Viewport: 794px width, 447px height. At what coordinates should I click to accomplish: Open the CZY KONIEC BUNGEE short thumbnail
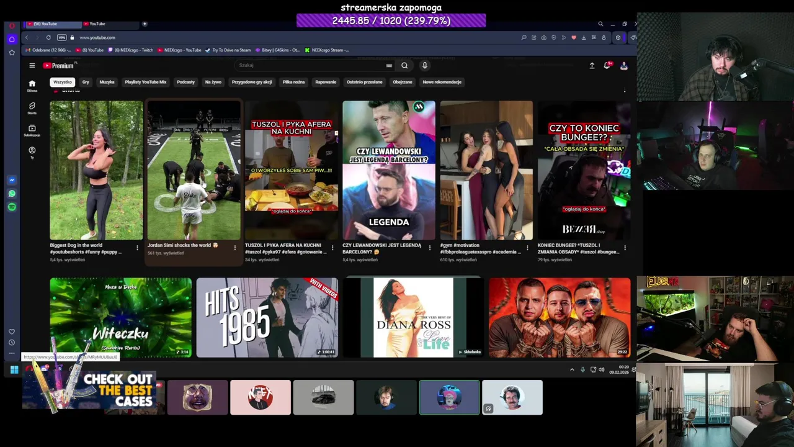(584, 170)
